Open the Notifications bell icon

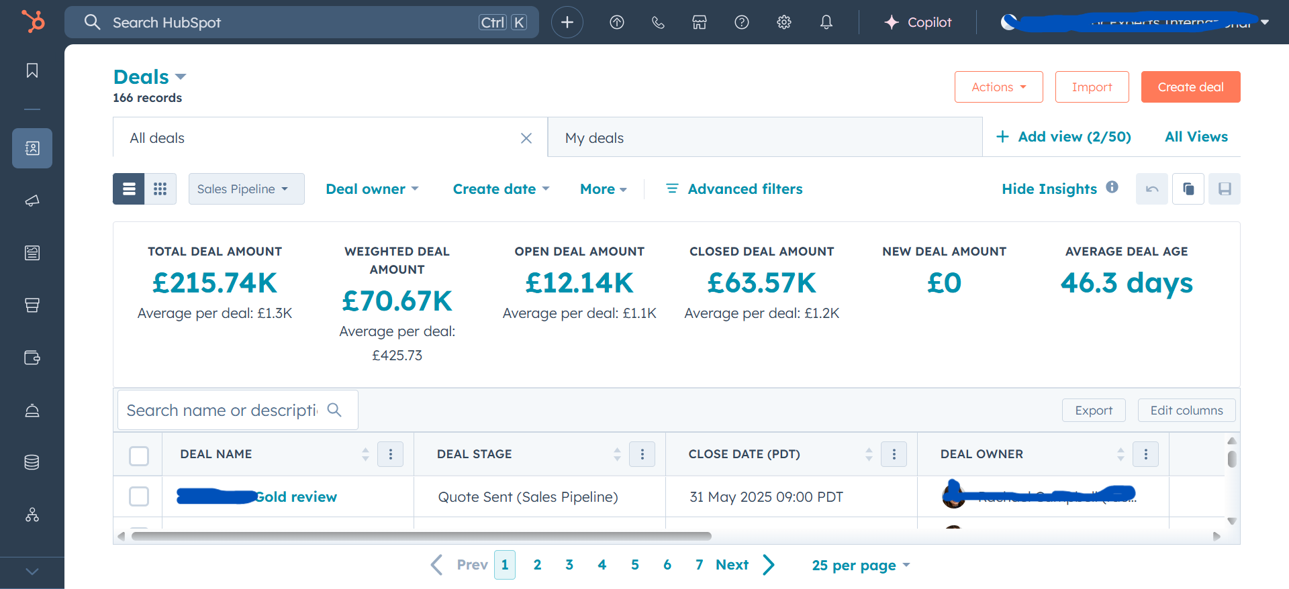[x=826, y=22]
